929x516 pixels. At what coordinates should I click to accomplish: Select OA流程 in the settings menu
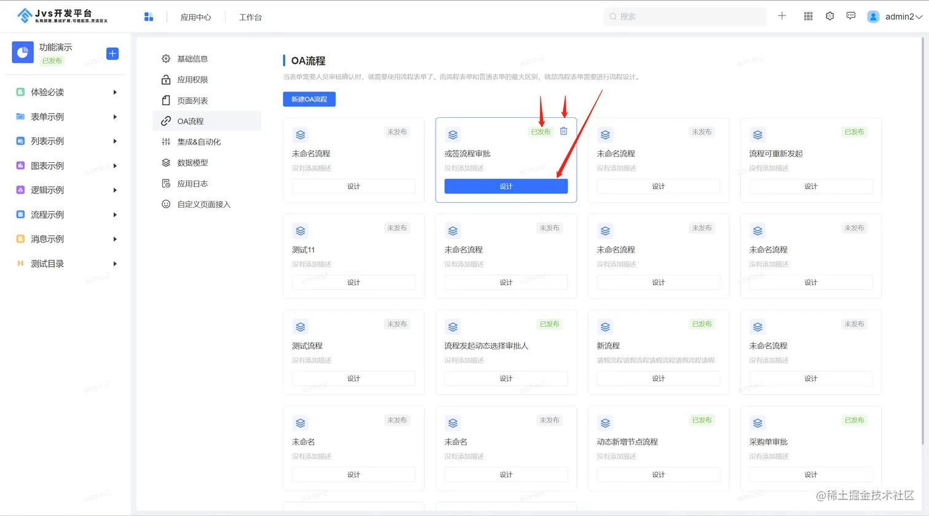[206, 121]
